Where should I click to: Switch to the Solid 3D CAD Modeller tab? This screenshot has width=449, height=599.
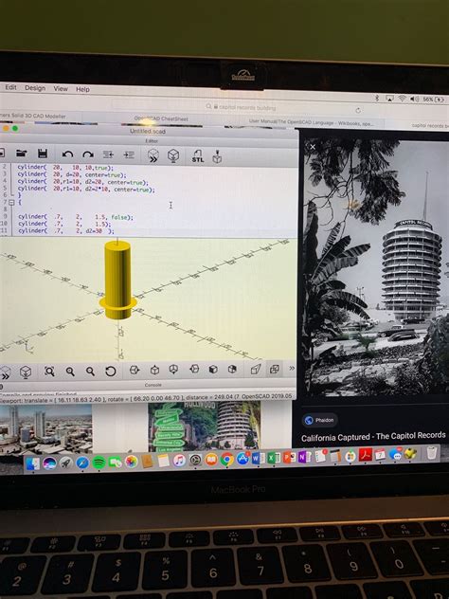coord(33,116)
